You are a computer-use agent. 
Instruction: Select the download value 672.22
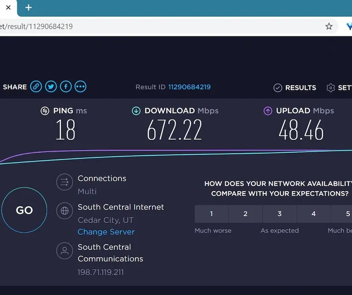tap(175, 130)
